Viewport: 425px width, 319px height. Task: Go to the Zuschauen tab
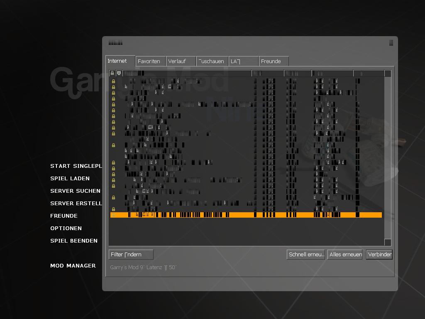[x=212, y=61]
